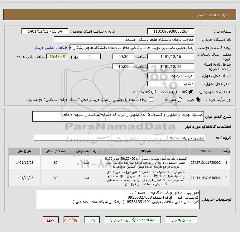The height and width of the screenshot is (232, 240).
Task: Select the جزیی purchase type radio
Action: click(198, 100)
